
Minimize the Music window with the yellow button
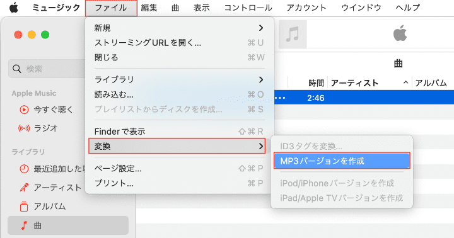click(32, 35)
